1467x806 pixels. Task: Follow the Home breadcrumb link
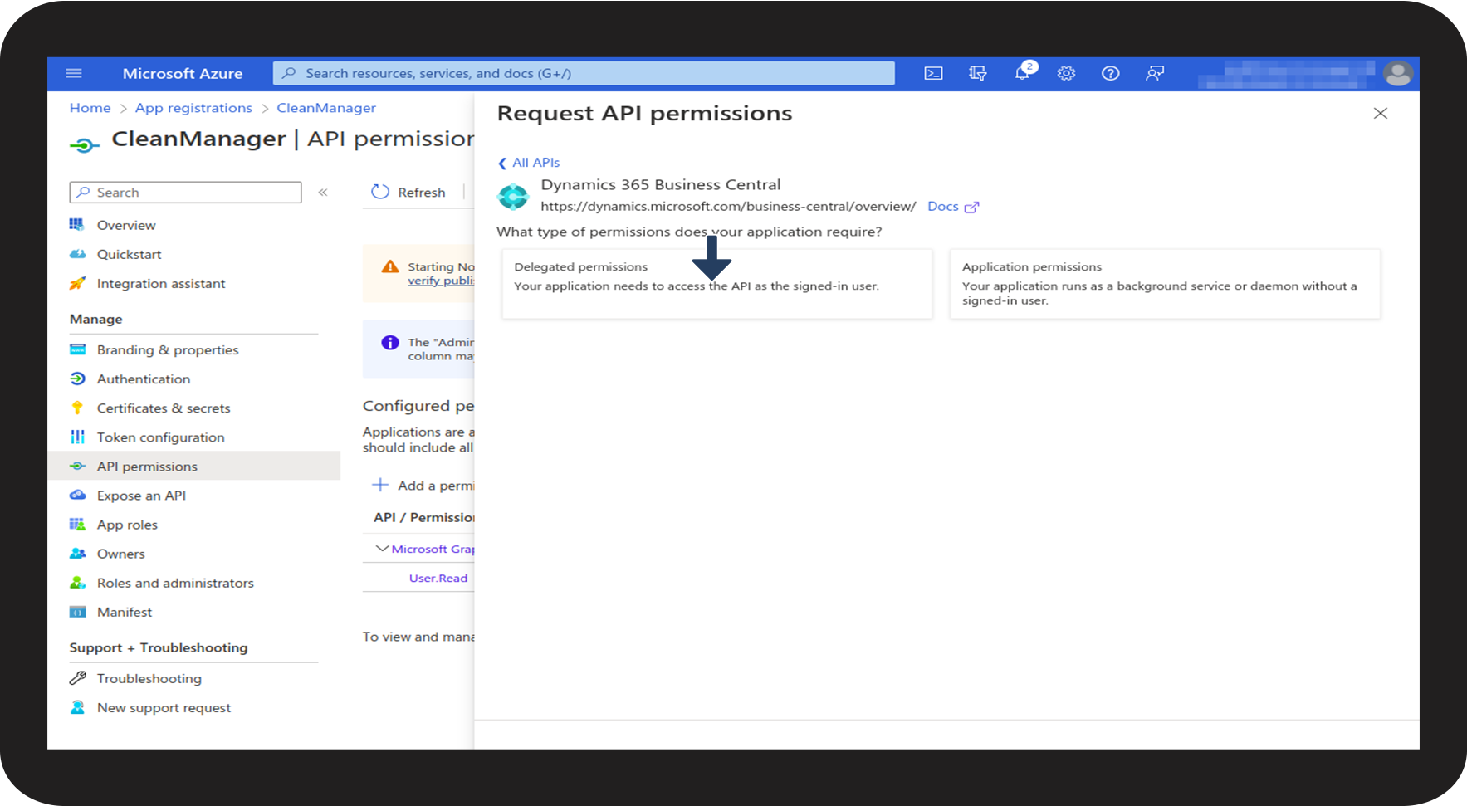[90, 108]
